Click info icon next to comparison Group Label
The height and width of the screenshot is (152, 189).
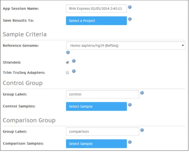click(x=142, y=130)
